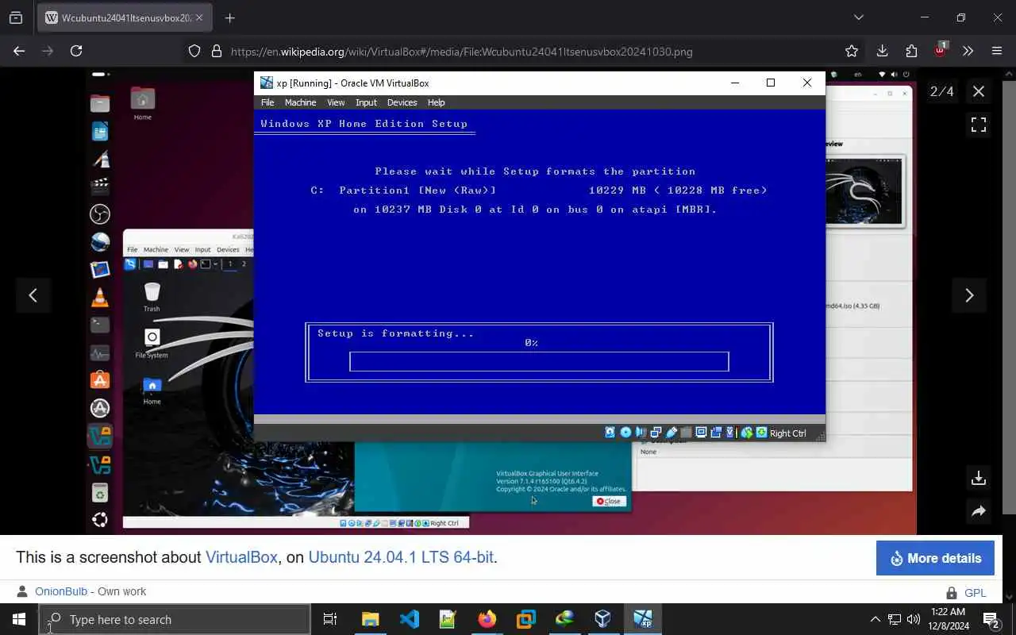Download this file from media viewer
This screenshot has width=1016, height=635.
979,478
